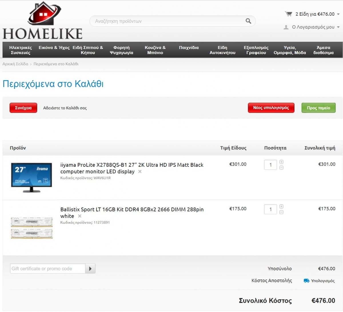Viewport: 343px width, 312px height.
Task: Go to Αρχική Σελίδα breadcrumb
Action: tap(15, 64)
